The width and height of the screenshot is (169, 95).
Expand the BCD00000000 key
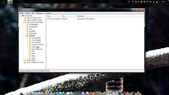coord(25,25)
